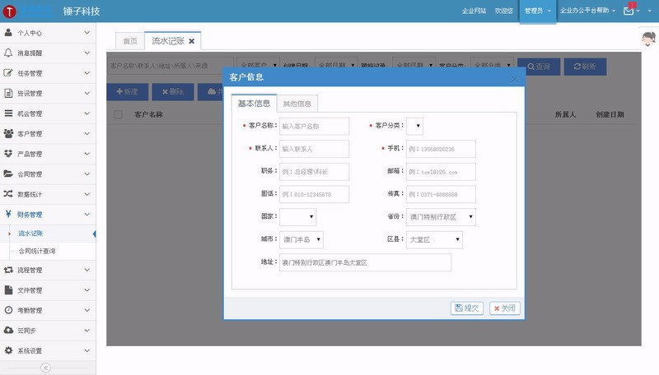Switch to 基本信息 tab
This screenshot has height=375, width=659.
(254, 103)
